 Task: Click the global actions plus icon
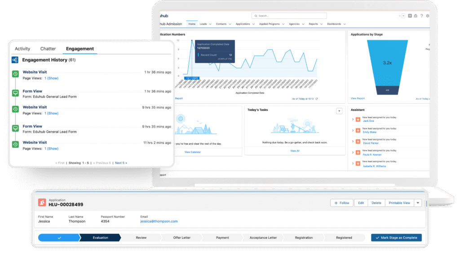coord(410,16)
